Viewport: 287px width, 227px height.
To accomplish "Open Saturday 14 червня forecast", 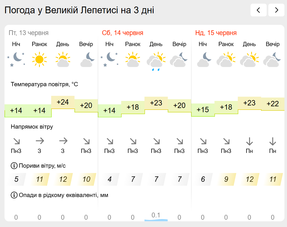I will pos(122,33).
